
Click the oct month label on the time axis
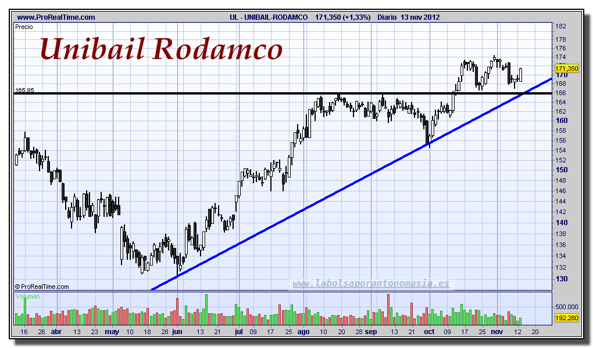[x=429, y=332]
